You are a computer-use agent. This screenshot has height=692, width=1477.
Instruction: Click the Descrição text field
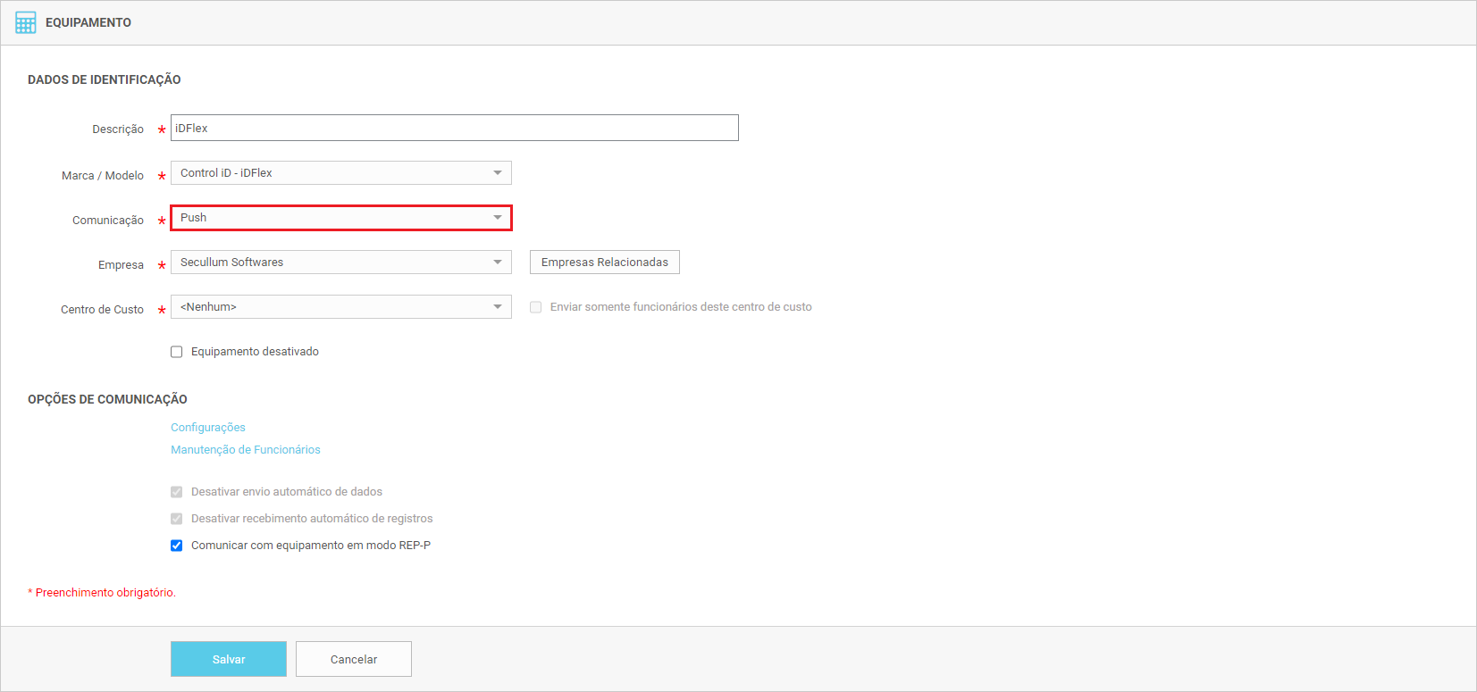click(454, 128)
